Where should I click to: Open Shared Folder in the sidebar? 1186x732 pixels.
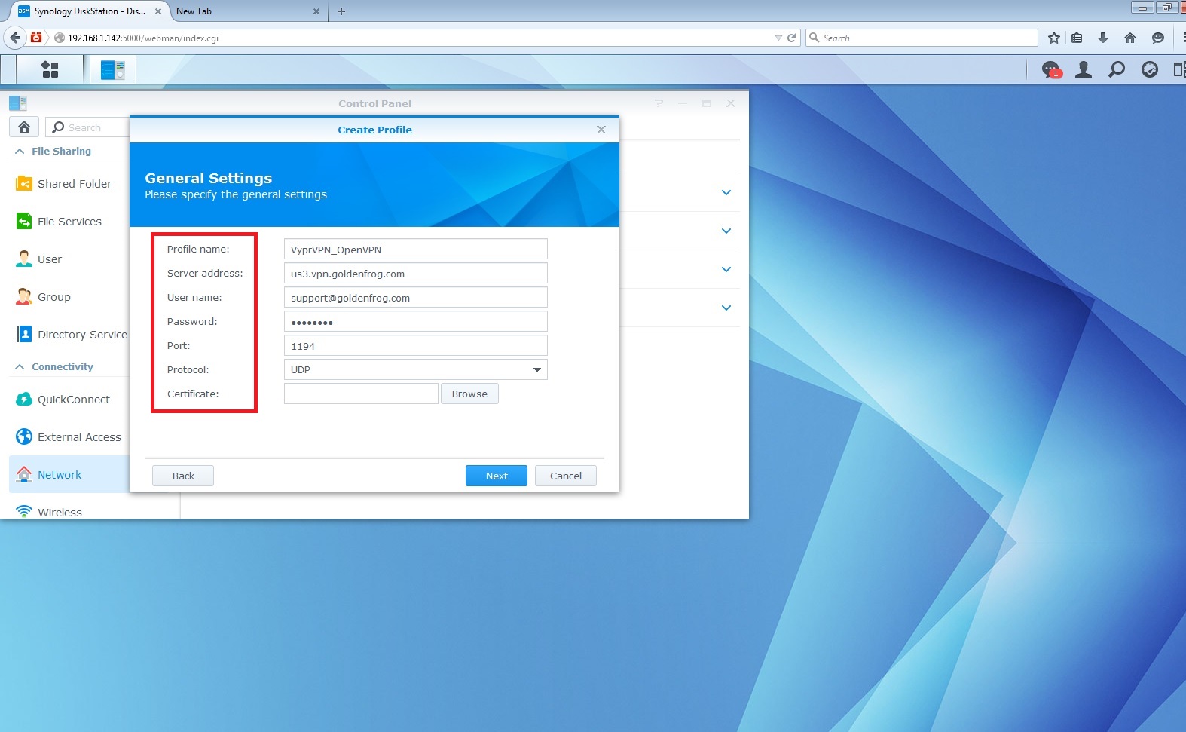pyautogui.click(x=74, y=184)
